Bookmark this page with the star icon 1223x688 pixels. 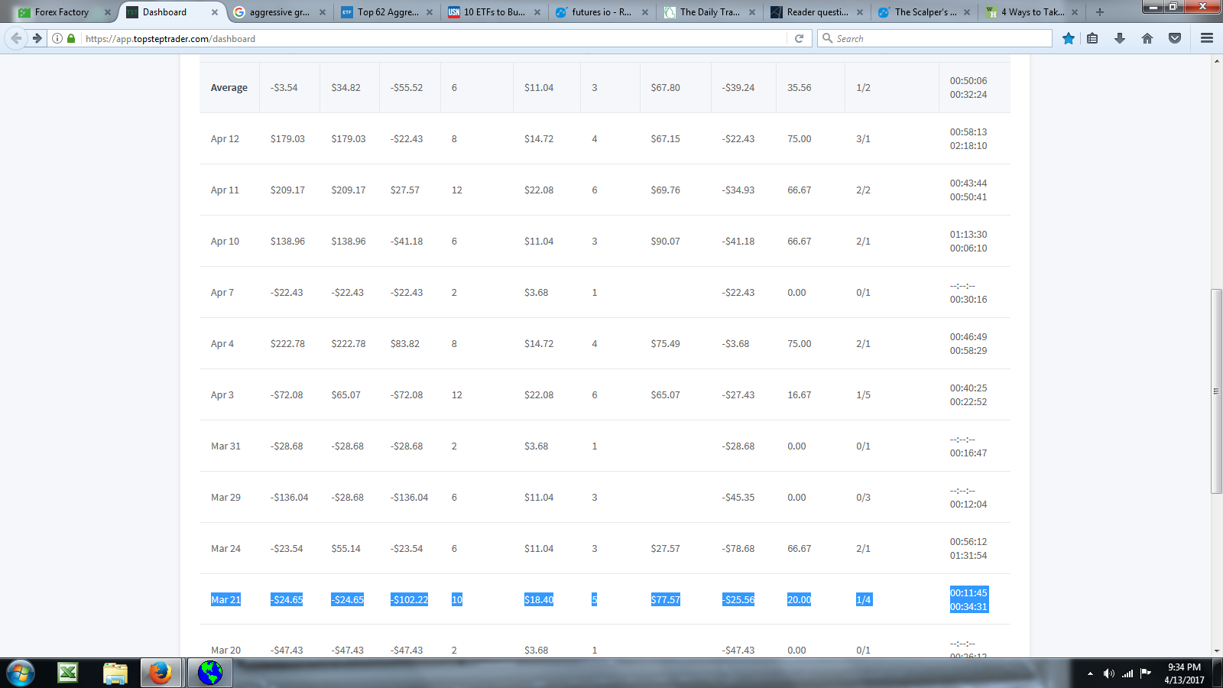tap(1069, 38)
